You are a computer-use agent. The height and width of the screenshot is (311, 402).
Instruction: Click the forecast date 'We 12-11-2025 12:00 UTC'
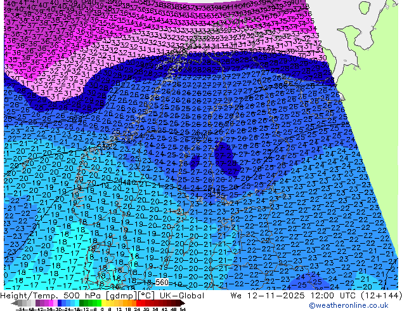[294, 296]
